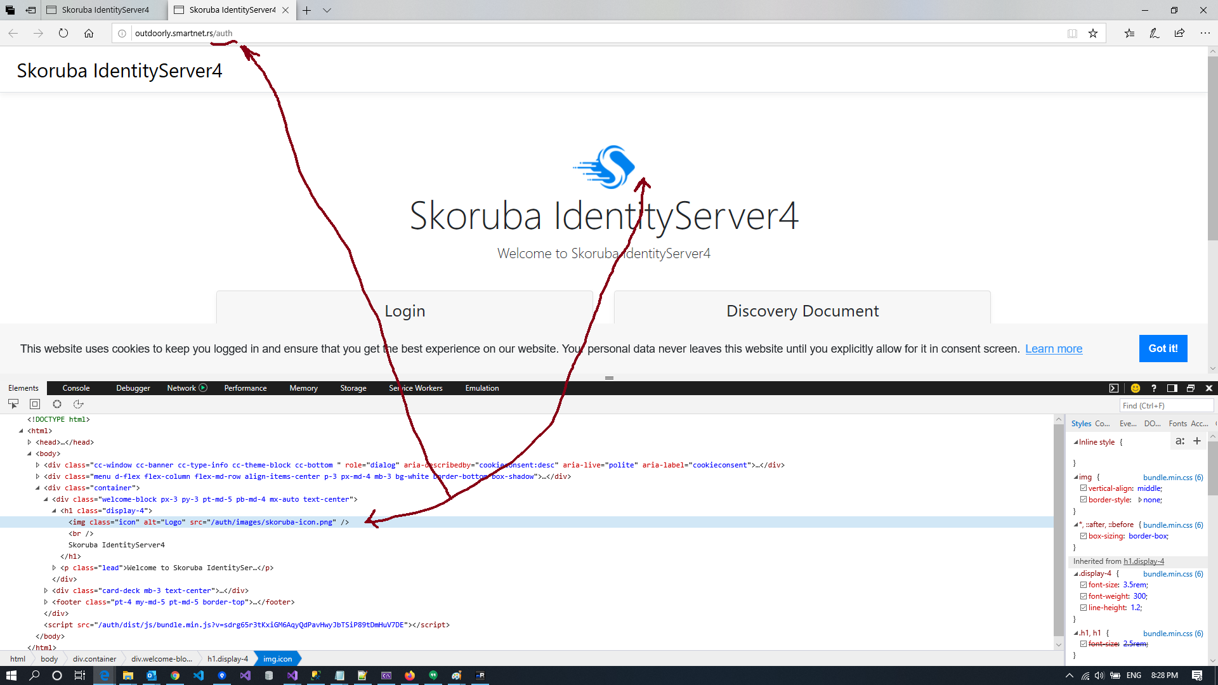Enable device emulation mode icon

[x=34, y=404]
